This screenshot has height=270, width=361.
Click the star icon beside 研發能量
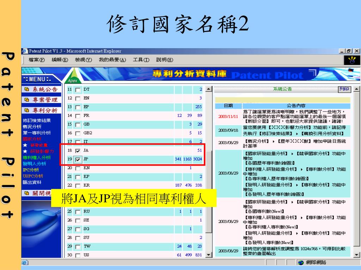pyautogui.click(x=25, y=145)
